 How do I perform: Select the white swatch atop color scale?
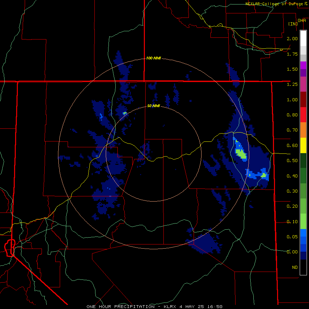[x=303, y=38]
